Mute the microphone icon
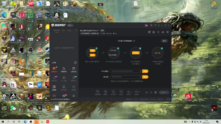This screenshot has width=221, height=124. pyautogui.click(x=128, y=92)
